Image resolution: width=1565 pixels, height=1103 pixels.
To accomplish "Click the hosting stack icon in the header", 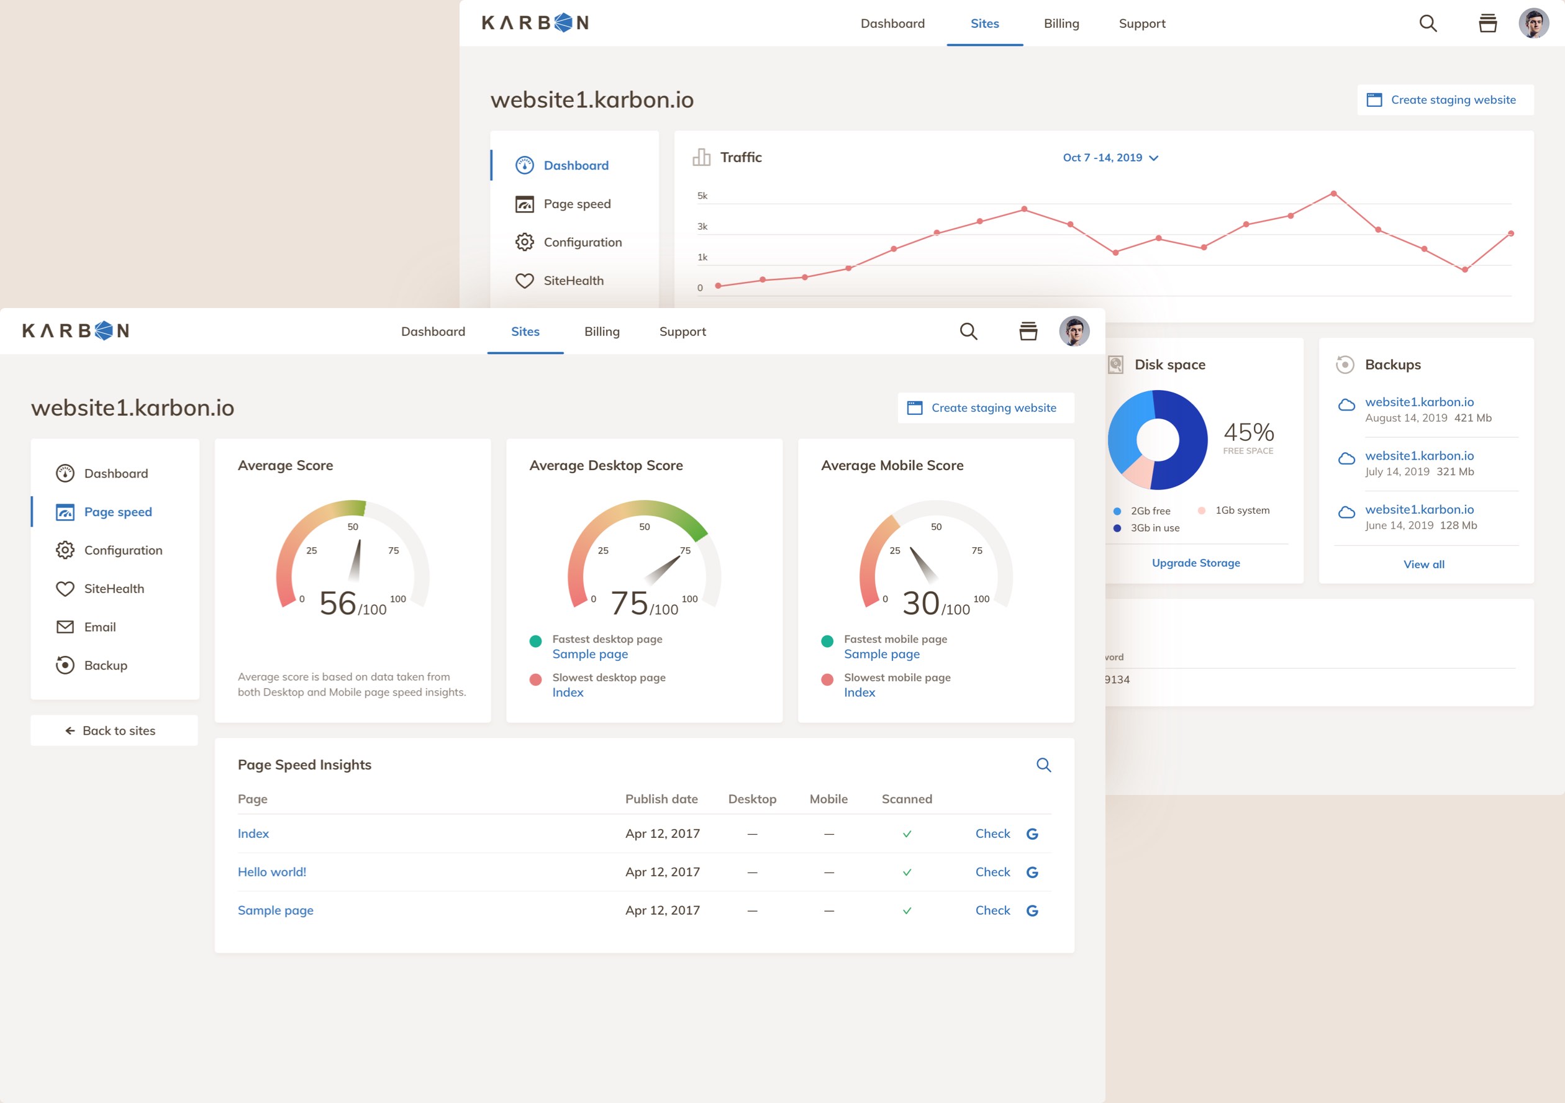I will pos(1028,331).
